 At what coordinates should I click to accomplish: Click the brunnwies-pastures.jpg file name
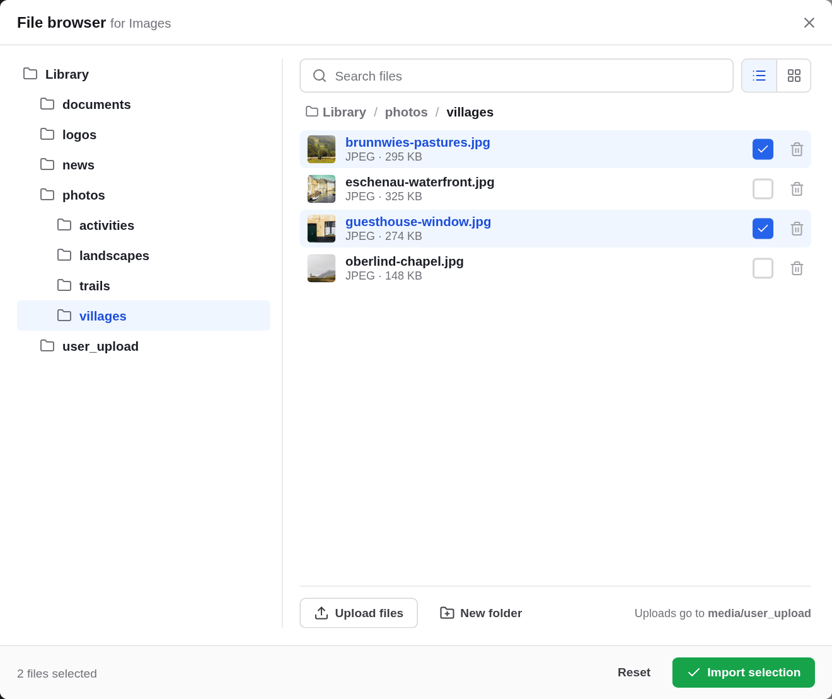418,142
